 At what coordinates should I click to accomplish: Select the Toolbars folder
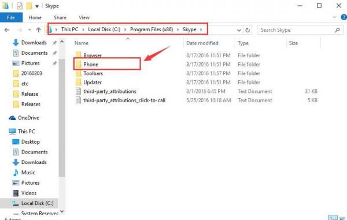(x=93, y=73)
